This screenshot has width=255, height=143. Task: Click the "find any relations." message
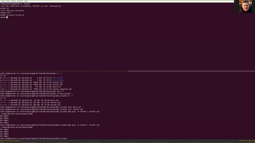pyautogui.click(x=15, y=11)
